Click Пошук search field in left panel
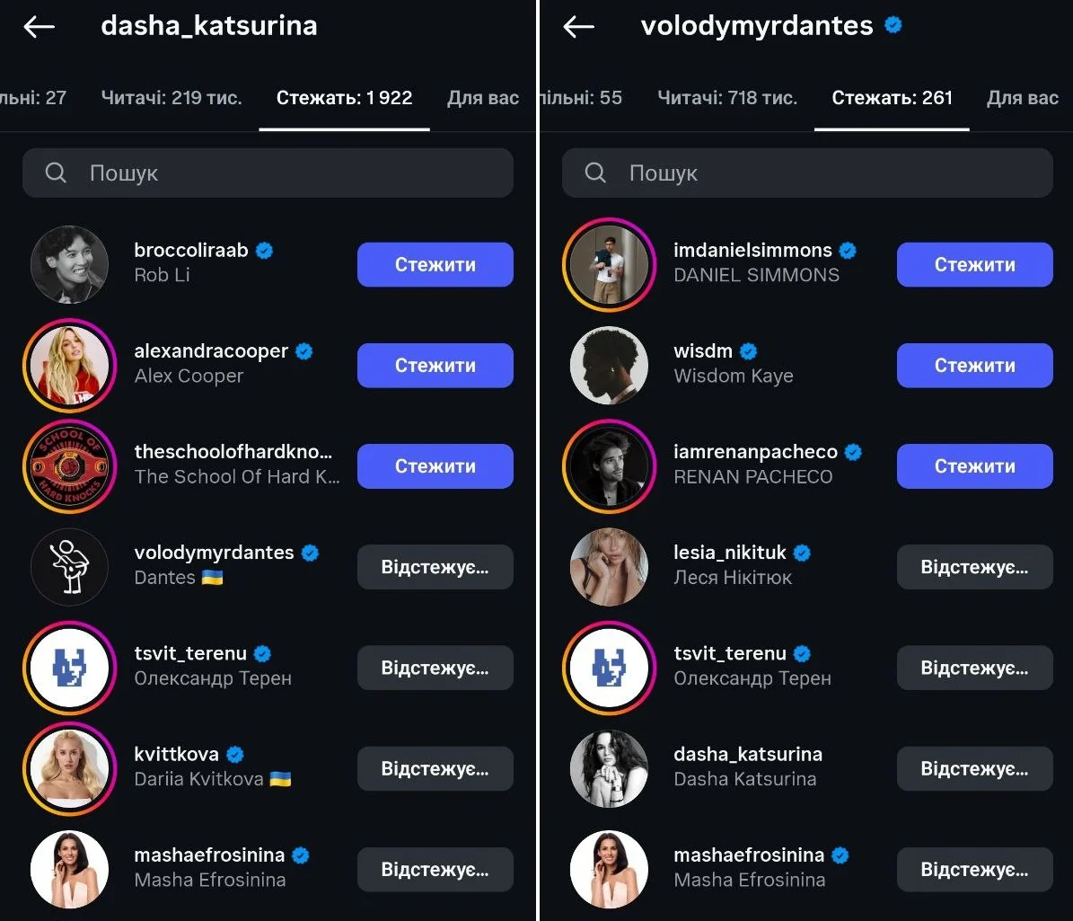Viewport: 1073px width, 921px height. click(287, 173)
